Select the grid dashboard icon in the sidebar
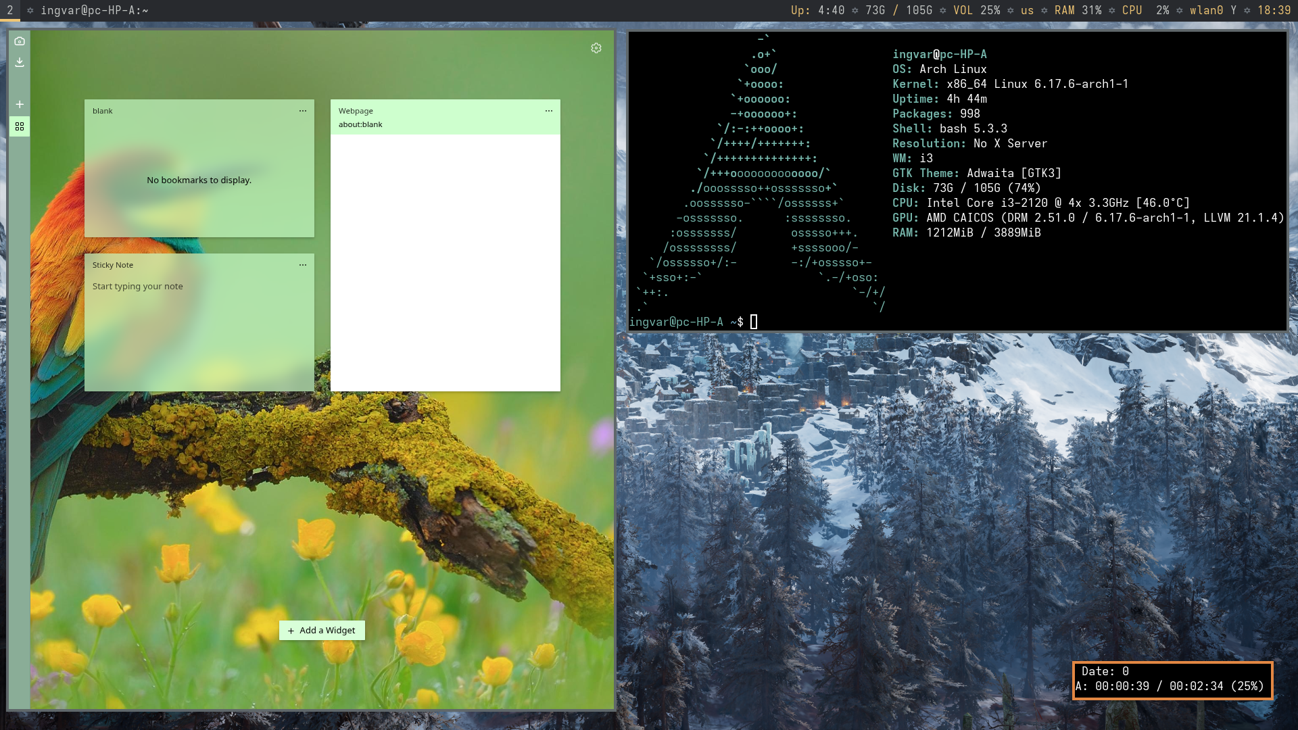The height and width of the screenshot is (730, 1298). pos(20,126)
